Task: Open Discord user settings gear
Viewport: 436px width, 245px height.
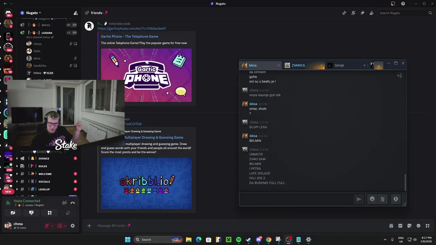Action: [x=73, y=226]
